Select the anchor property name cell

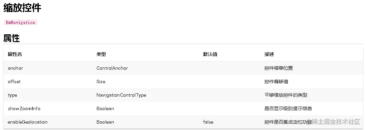tap(16, 68)
